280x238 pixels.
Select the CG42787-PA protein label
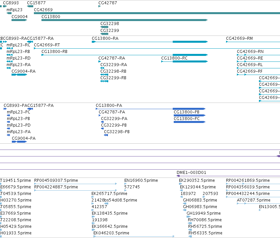tap(112, 112)
